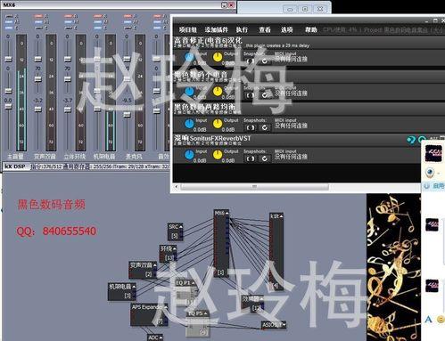Open the 添加插件 menu
Screen dimensions: 445x341
(216, 29)
